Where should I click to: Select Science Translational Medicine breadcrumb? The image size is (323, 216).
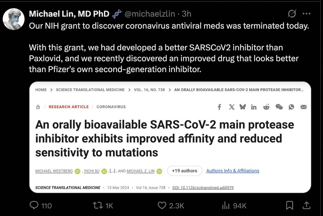coord(90,90)
